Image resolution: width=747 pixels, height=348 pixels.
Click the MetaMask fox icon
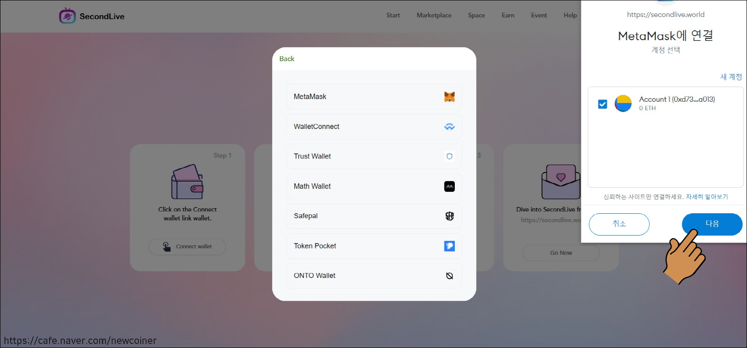[x=449, y=96]
